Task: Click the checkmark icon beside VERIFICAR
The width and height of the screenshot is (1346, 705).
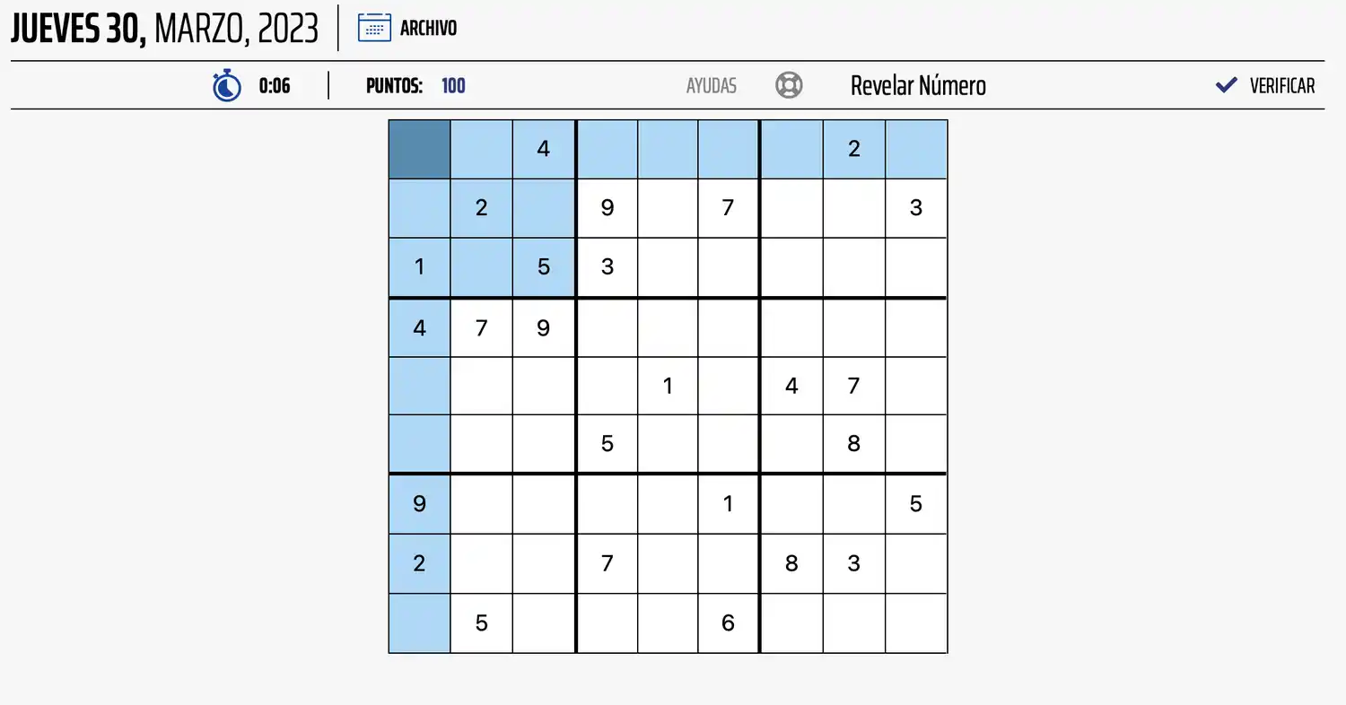Action: (x=1226, y=85)
